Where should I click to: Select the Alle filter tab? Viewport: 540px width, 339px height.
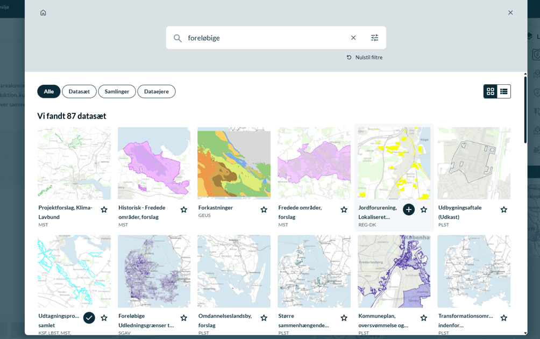(x=49, y=91)
